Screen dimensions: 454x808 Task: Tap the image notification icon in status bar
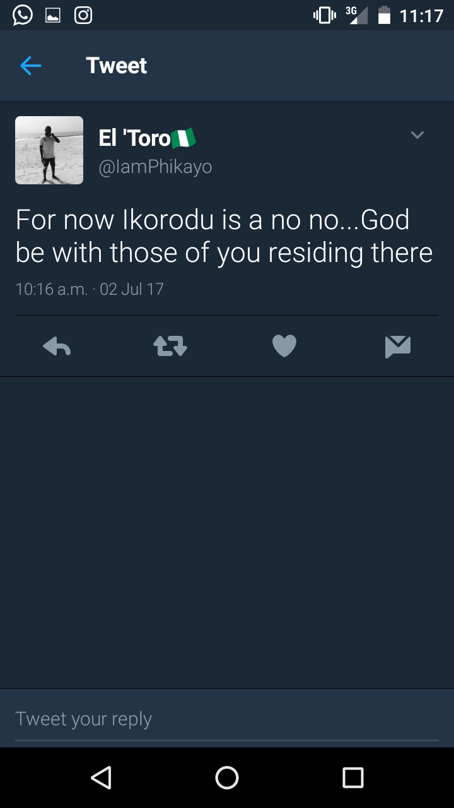[53, 15]
